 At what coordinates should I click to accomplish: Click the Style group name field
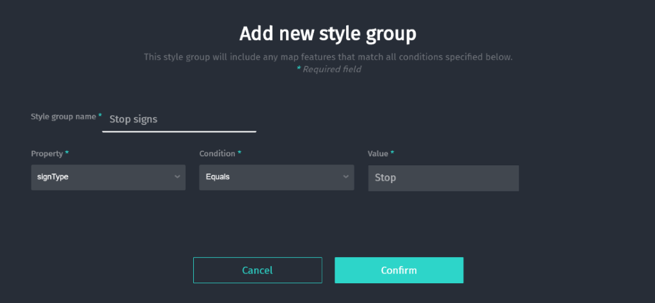coord(179,120)
